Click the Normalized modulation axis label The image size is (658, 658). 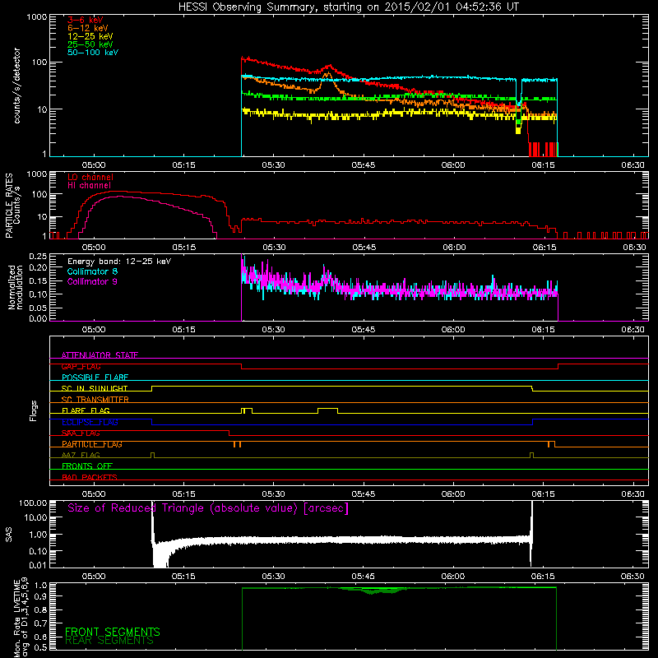16,287
